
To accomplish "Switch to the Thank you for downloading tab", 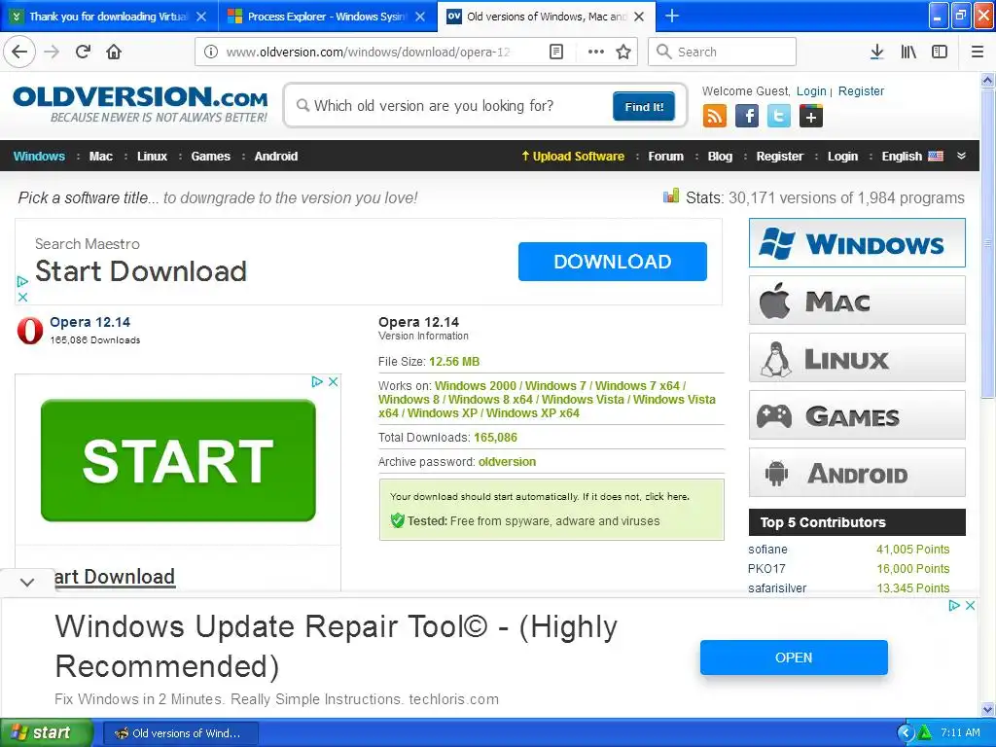I will (109, 17).
